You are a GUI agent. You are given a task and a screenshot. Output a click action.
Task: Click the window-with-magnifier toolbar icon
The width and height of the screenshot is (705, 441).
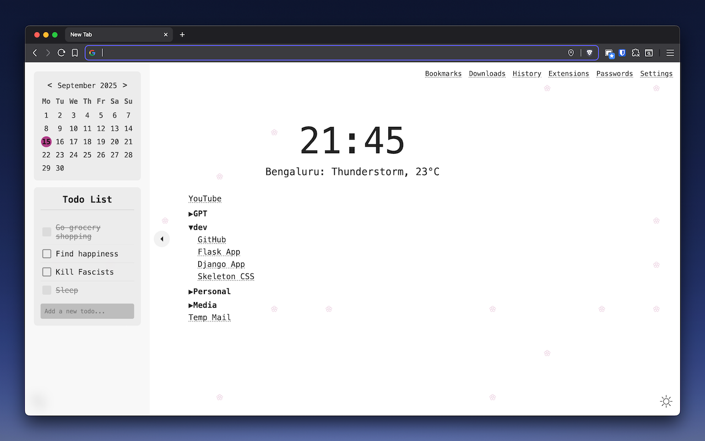click(x=649, y=53)
